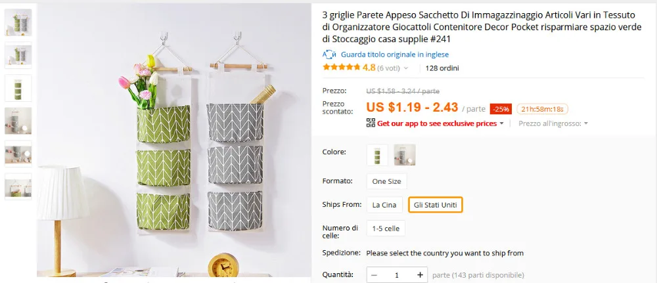This screenshot has height=283, width=657.
Task: Choose the One Size format option
Action: pyautogui.click(x=386, y=181)
